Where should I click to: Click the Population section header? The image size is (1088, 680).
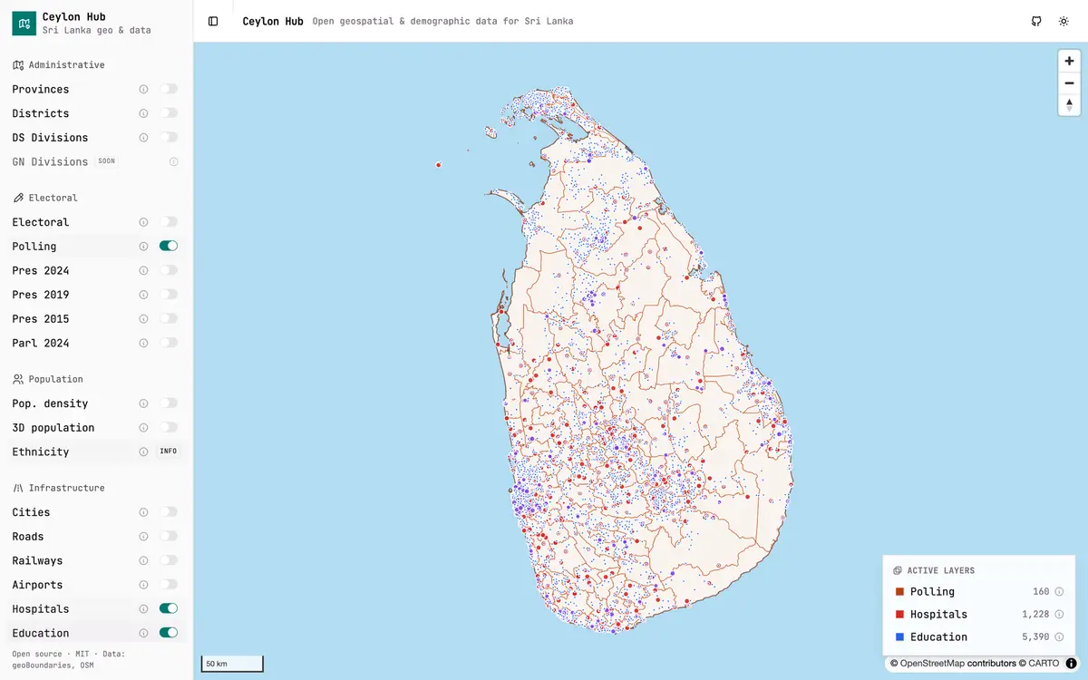tap(48, 379)
